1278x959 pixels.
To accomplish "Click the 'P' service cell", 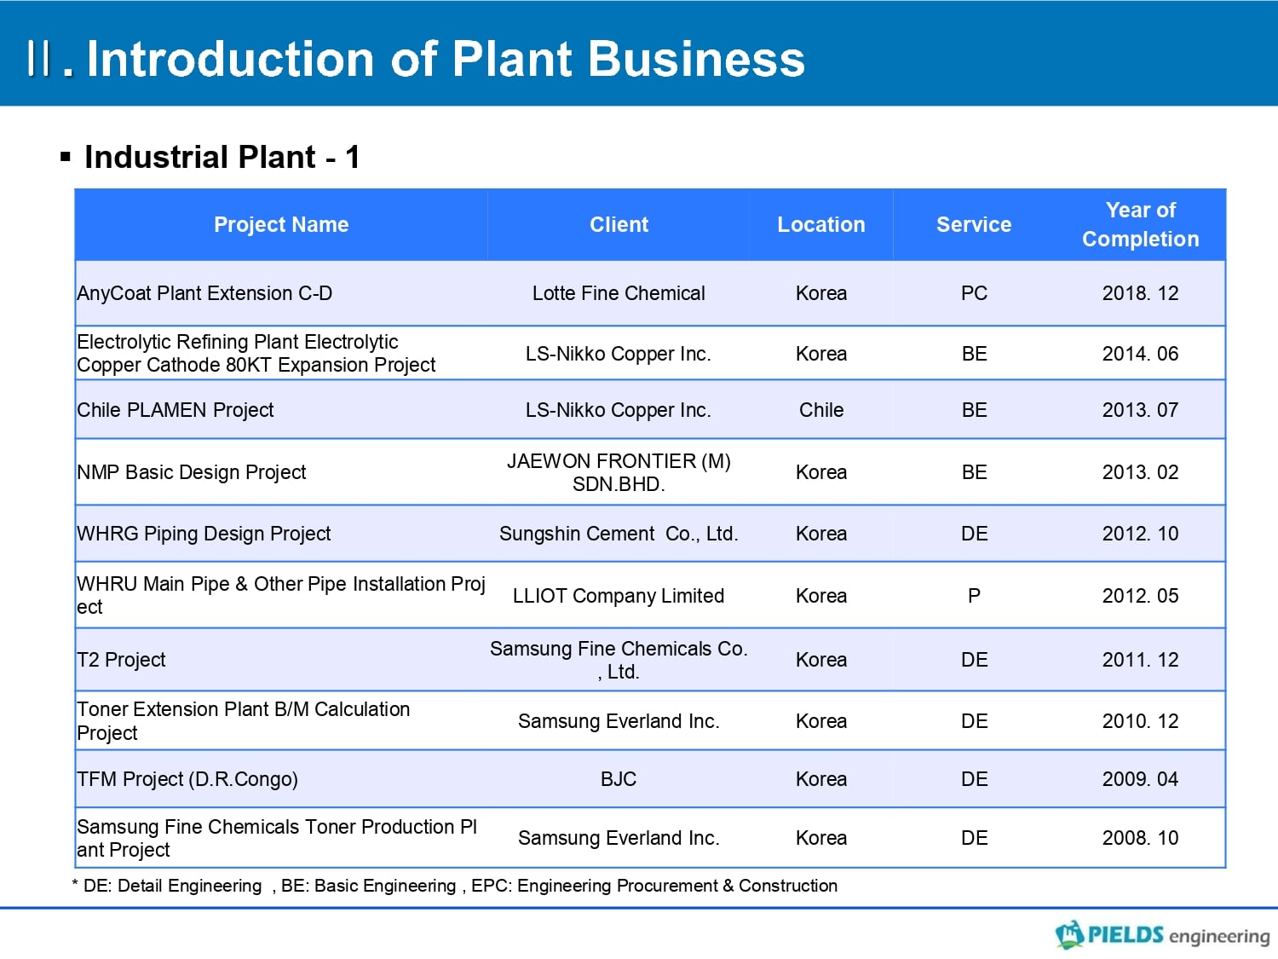I will pos(974,596).
